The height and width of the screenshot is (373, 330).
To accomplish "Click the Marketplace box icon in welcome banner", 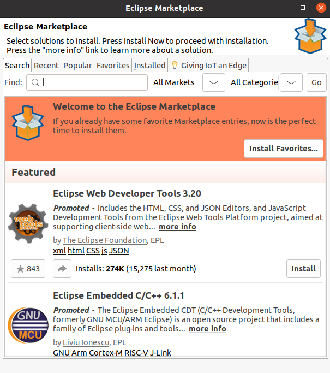I will pos(28,121).
